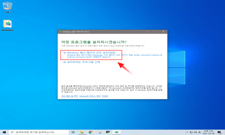Image resolution: width=225 pixels, height=135 pixels.
Task: Switch to the active installer taskbar icon
Action: [x=116, y=132]
